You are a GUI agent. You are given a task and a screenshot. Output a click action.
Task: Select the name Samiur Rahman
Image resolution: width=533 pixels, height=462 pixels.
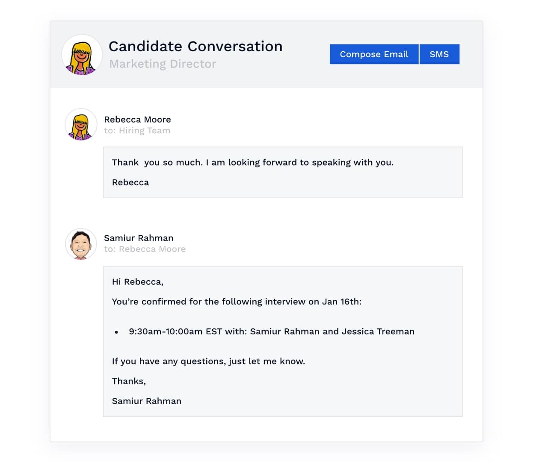(139, 238)
